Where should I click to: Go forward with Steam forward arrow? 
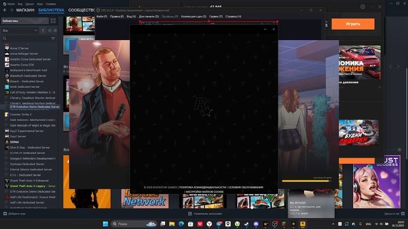coord(11,10)
